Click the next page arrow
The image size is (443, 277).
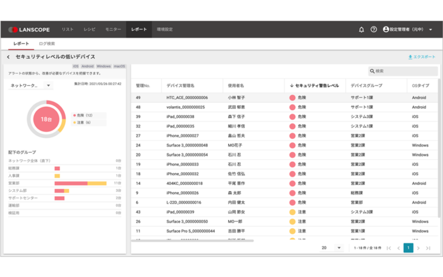pos(418,248)
